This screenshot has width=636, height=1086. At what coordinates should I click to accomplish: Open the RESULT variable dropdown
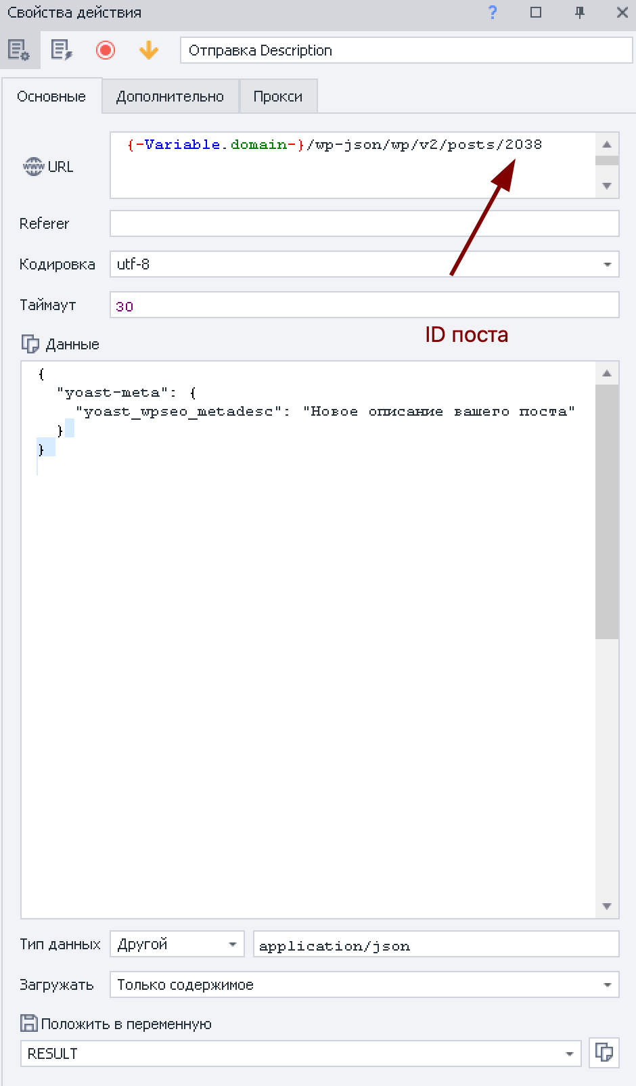[569, 1054]
